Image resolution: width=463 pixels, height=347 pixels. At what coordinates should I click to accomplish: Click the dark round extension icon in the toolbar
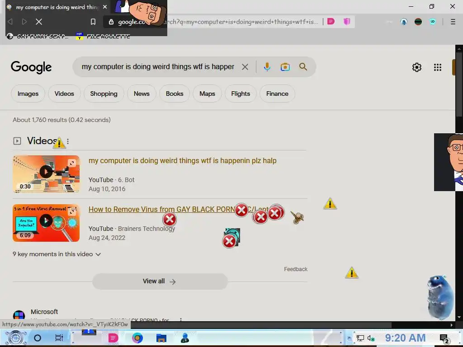418,22
